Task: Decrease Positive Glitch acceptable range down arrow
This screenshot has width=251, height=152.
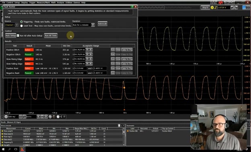Action: pos(87,50)
